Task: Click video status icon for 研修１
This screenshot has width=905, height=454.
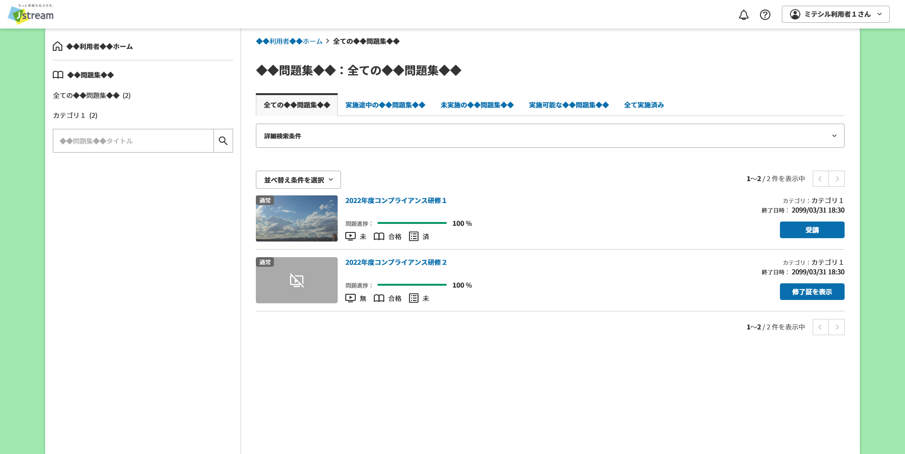Action: click(x=350, y=236)
